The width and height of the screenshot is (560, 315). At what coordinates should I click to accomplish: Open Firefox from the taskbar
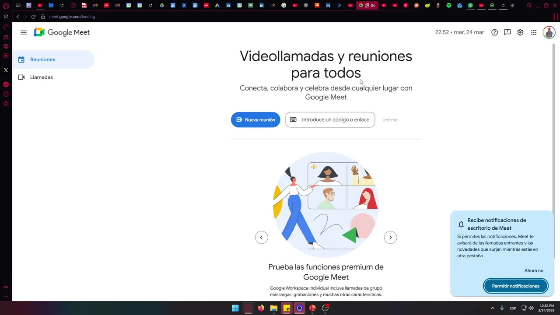[x=261, y=308]
